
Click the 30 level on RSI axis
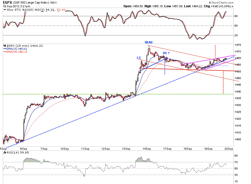tap(236, 175)
